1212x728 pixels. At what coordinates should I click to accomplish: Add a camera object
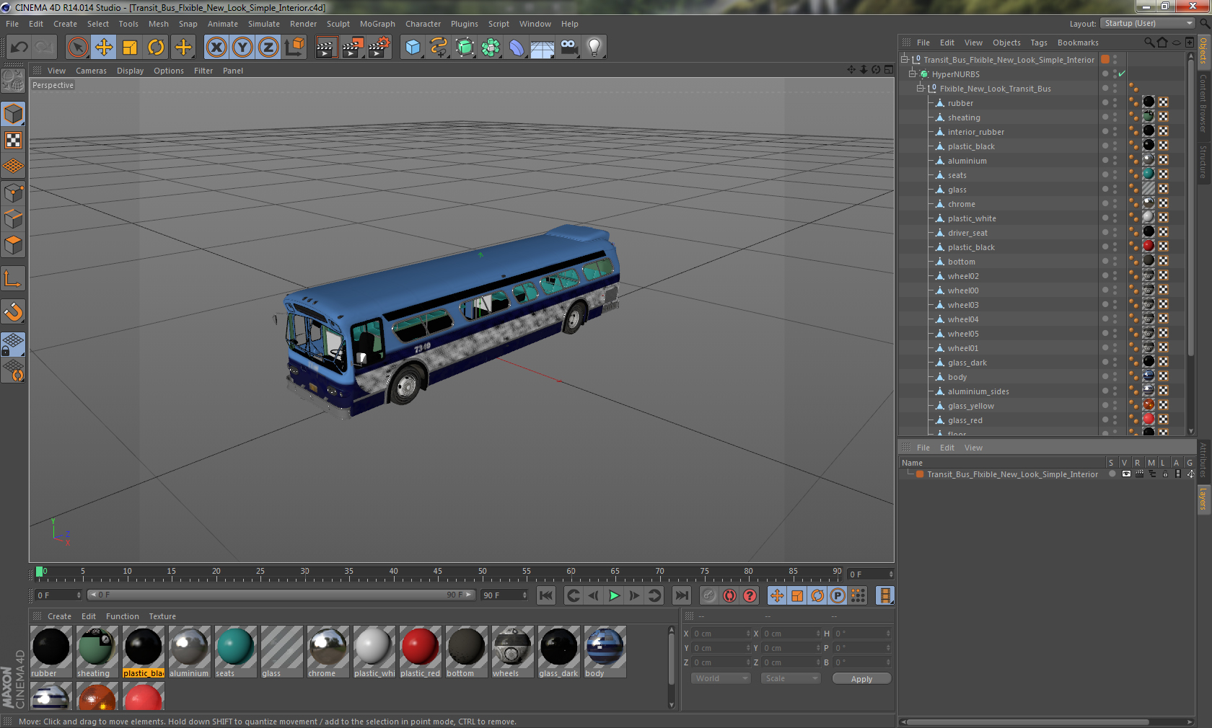[x=568, y=48]
